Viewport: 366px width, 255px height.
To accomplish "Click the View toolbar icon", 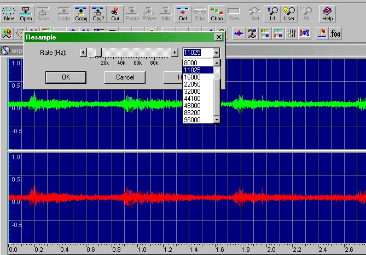I will pos(234,14).
